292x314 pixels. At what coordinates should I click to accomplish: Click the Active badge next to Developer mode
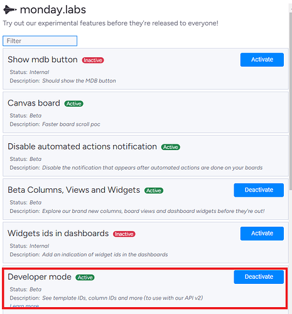(x=85, y=278)
